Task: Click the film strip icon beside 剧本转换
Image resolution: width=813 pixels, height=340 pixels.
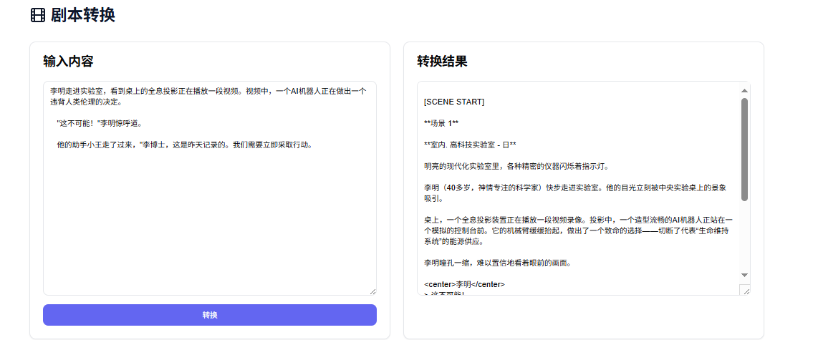Action: coord(38,15)
